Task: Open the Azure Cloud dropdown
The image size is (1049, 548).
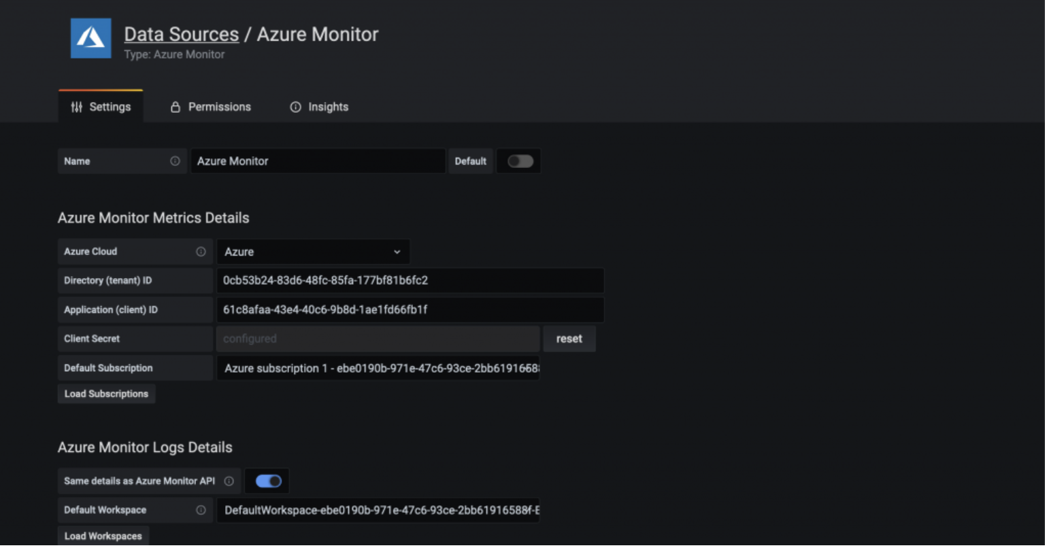Action: click(x=313, y=252)
